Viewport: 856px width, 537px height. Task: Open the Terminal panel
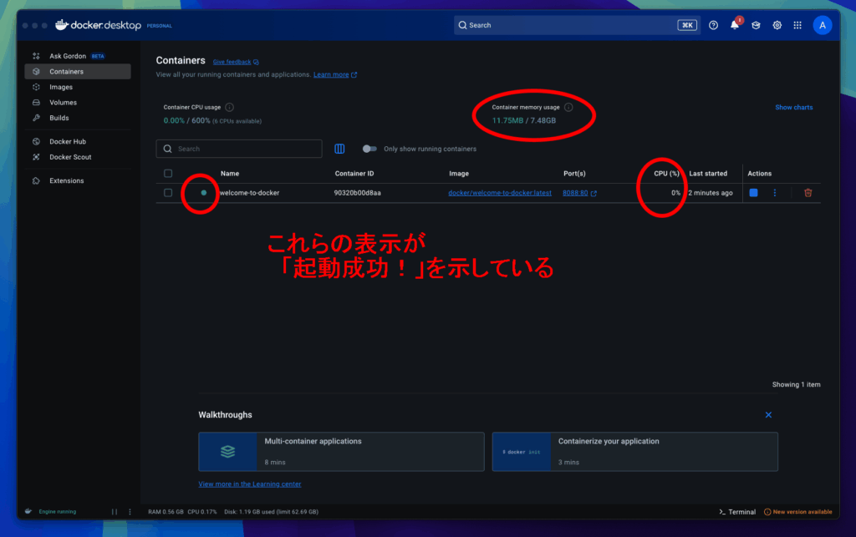[737, 512]
